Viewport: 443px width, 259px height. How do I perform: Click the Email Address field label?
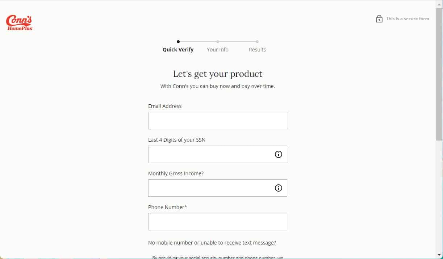(165, 106)
